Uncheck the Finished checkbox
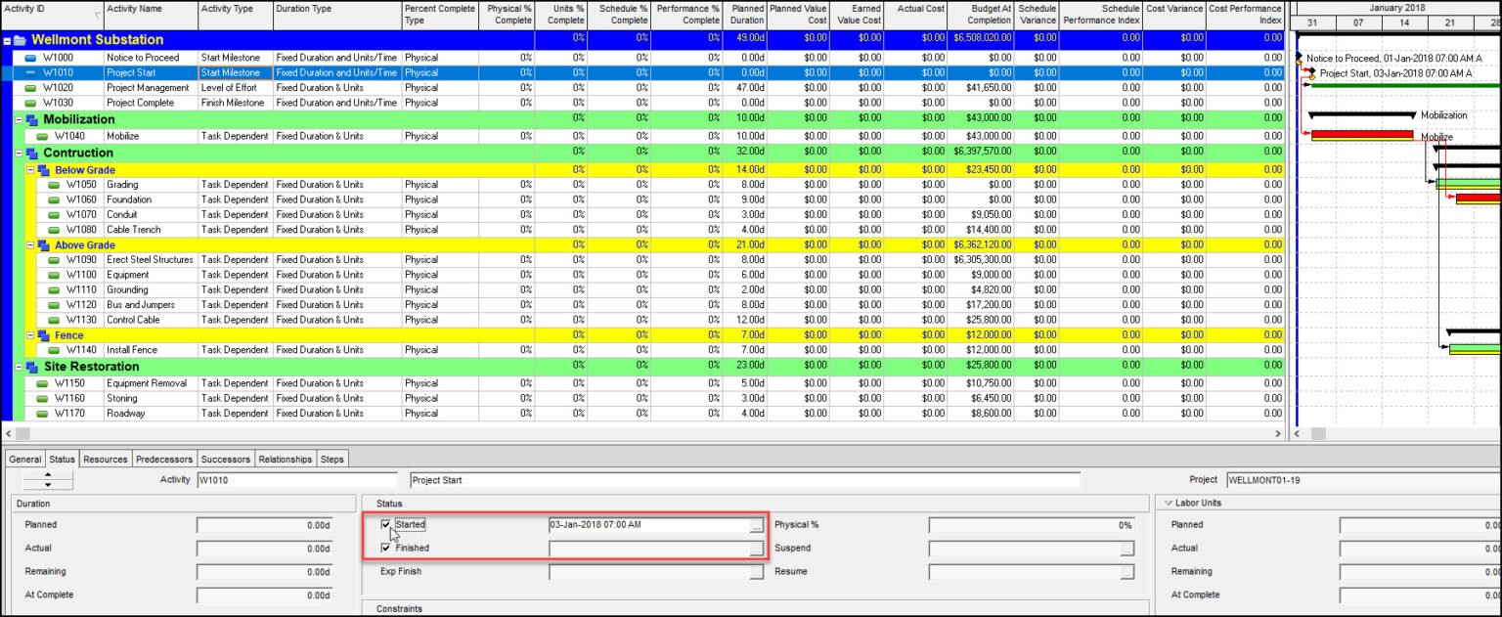Screen dimensions: 1502x617 pyautogui.click(x=385, y=548)
